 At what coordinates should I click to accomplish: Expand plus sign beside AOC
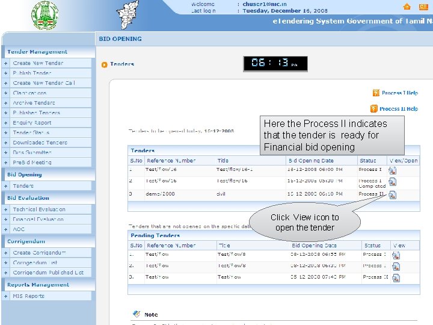tap(6, 230)
